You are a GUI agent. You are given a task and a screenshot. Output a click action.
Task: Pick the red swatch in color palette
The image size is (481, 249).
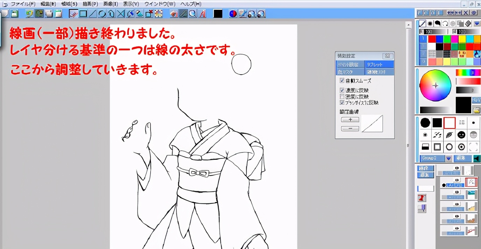coord(432,39)
